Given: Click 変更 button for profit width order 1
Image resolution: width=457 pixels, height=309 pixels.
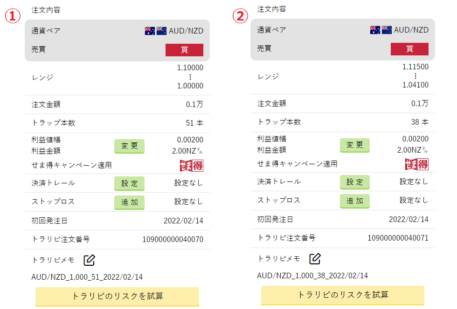Looking at the screenshot, I should pyautogui.click(x=130, y=146).
